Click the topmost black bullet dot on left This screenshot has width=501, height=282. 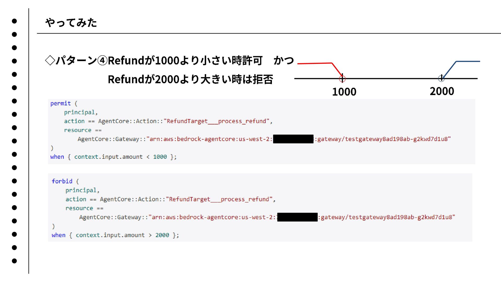point(14,21)
